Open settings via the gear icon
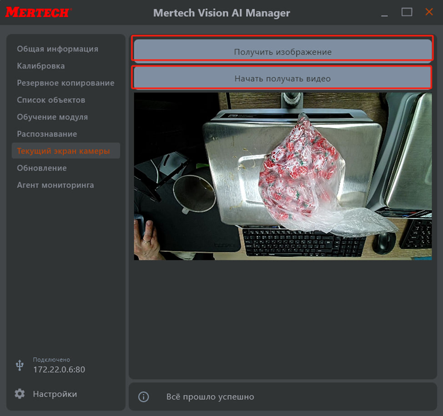Screen dimensions: 443x416 click(20, 394)
